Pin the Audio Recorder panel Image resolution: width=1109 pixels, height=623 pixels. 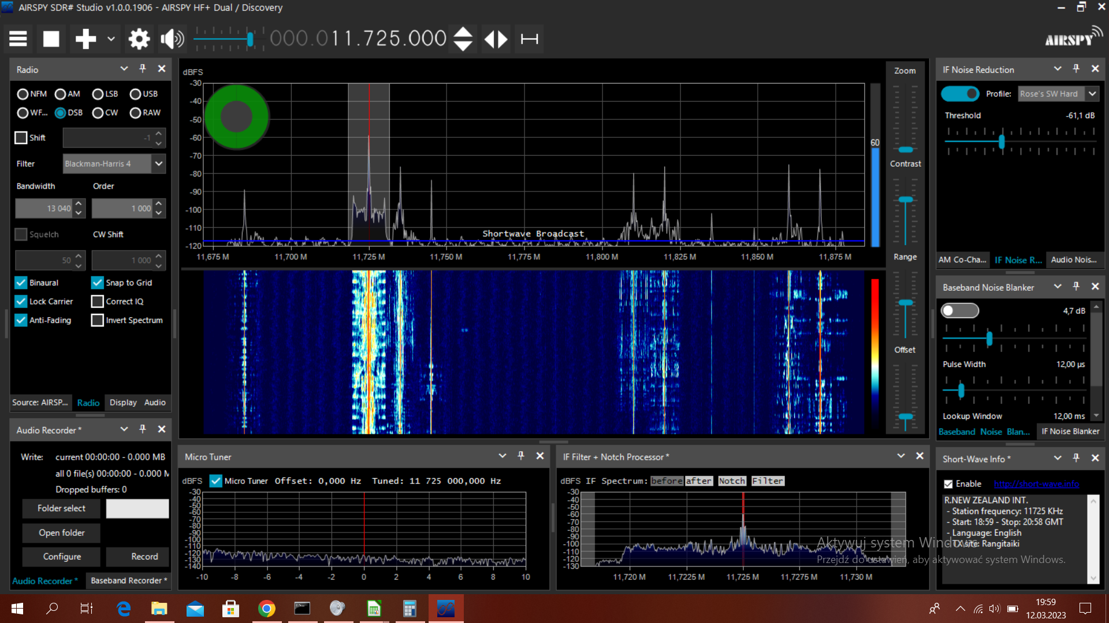click(143, 429)
